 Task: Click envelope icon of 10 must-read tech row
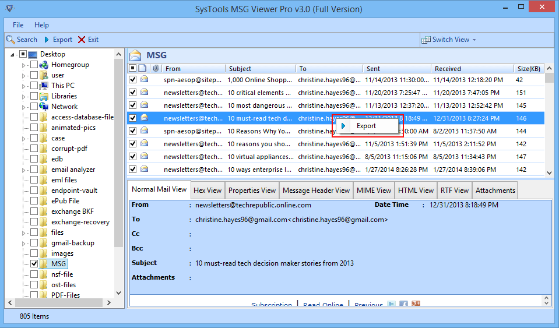click(x=145, y=118)
